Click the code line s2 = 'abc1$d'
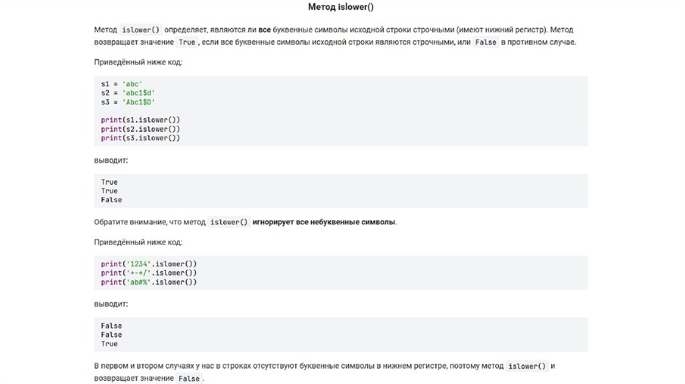The image size is (685, 384). click(x=128, y=92)
